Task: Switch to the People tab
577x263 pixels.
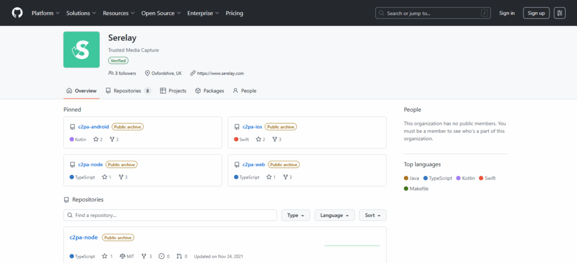Action: [x=245, y=90]
